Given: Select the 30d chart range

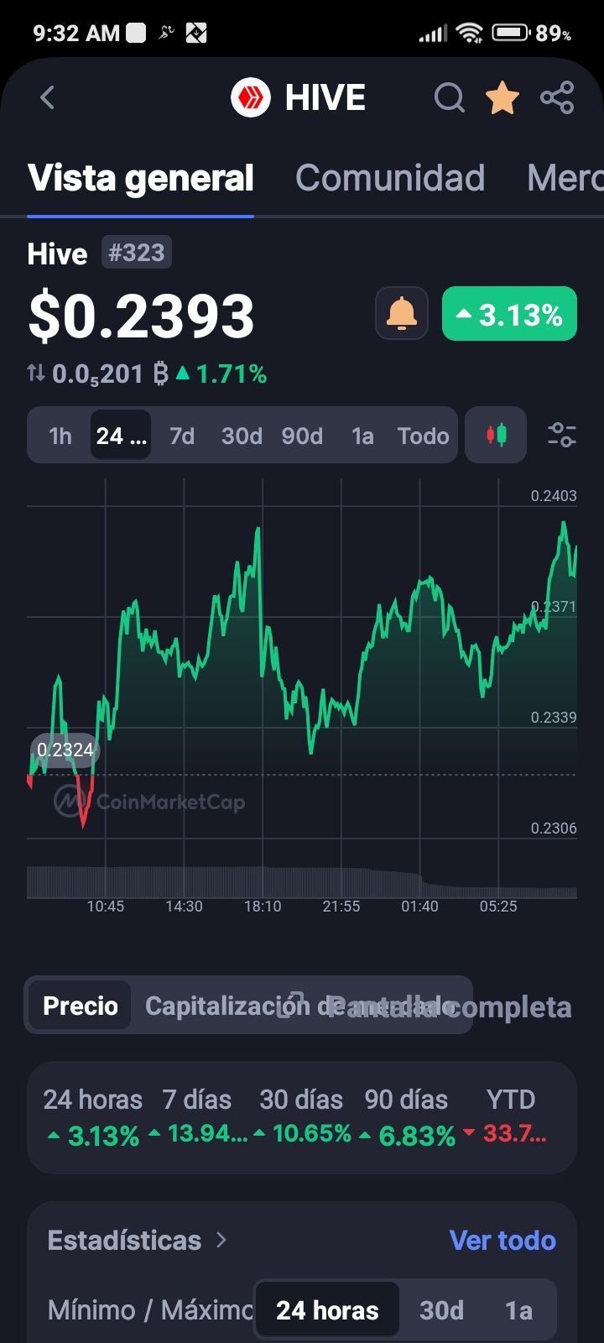Looking at the screenshot, I should pos(242,436).
